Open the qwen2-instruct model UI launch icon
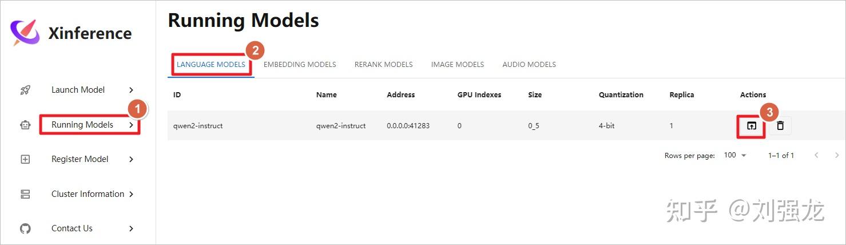The image size is (846, 245). click(752, 125)
